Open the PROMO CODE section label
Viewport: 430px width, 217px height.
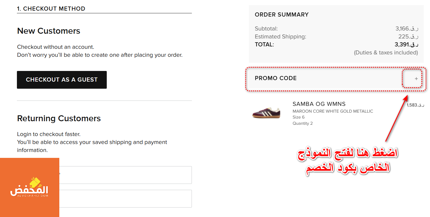276,78
